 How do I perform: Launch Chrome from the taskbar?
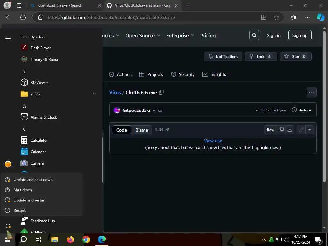point(86,240)
